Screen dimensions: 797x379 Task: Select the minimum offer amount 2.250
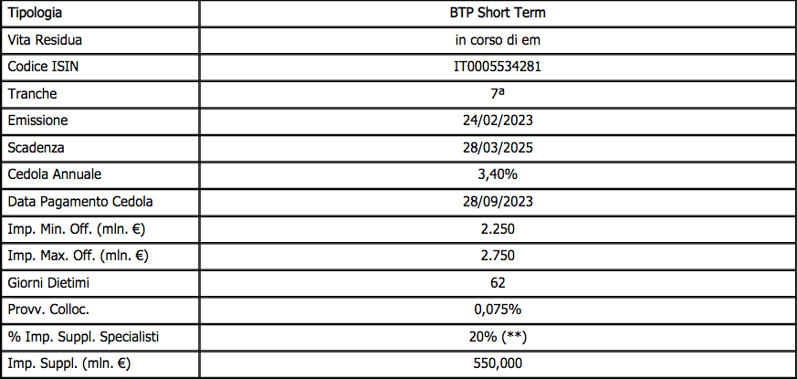point(498,228)
